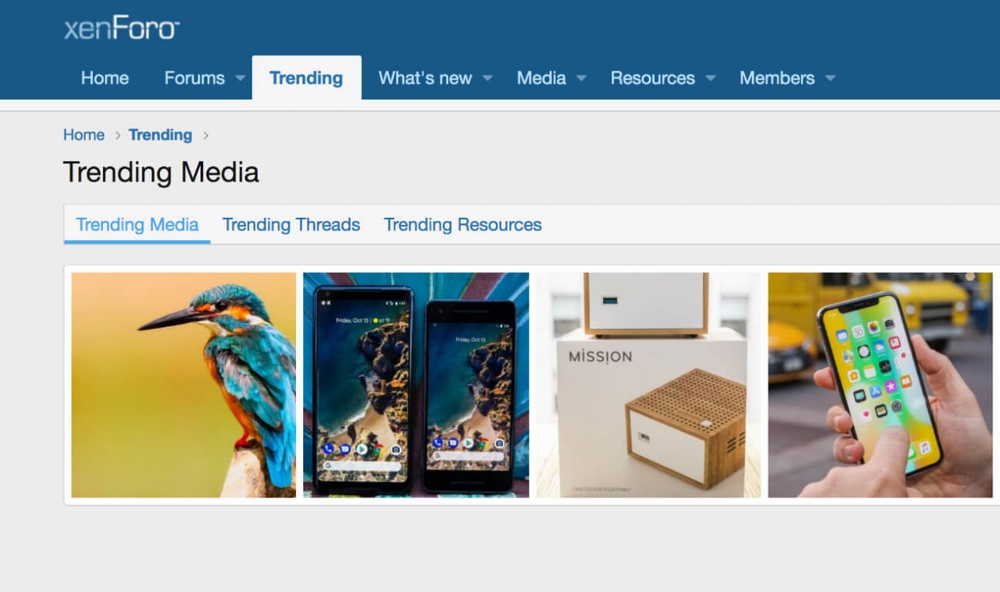Expand the What's new dropdown arrow
Screen dimensions: 1000x592
click(487, 78)
